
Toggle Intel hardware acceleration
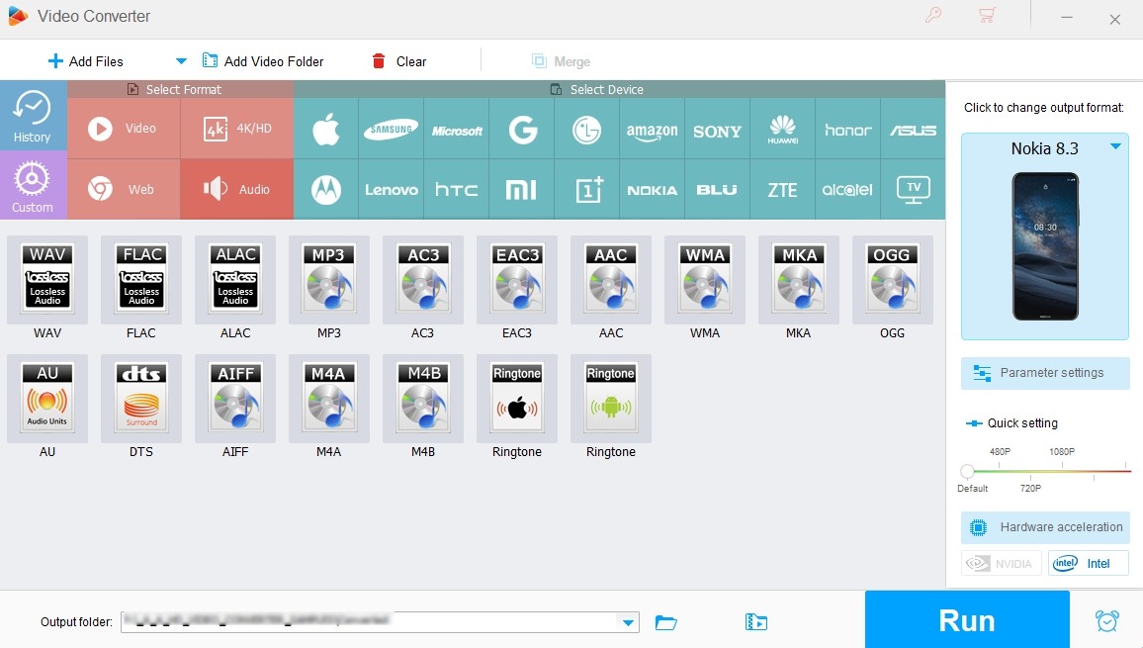click(1088, 564)
